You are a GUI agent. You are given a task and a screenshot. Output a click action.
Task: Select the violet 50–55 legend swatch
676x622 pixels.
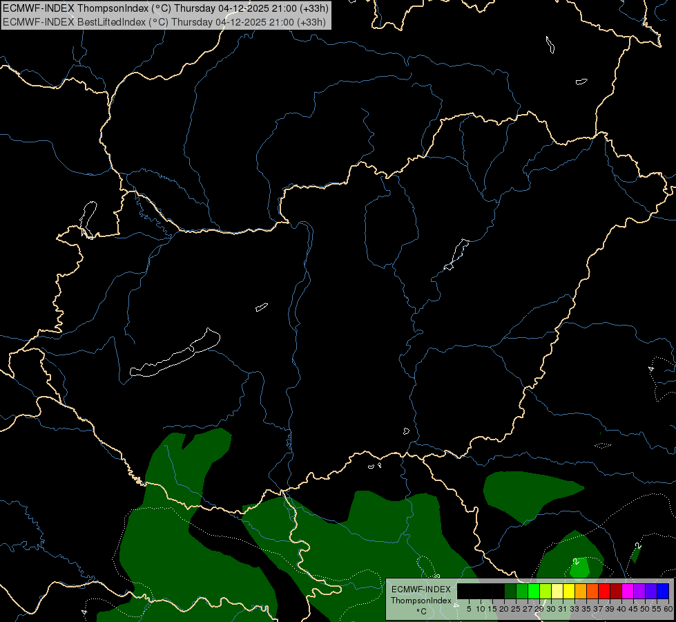651,591
